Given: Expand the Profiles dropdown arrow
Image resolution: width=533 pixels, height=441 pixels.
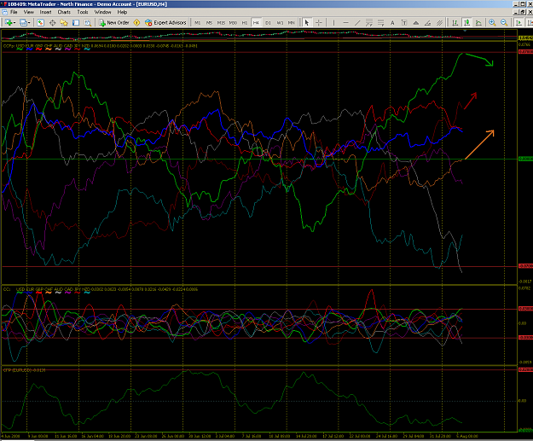Looking at the screenshot, I should 29,23.
